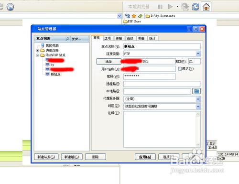The image size is (239, 184).
Task: Click the search magnifier in 站点列表 header
Action: click(67, 39)
